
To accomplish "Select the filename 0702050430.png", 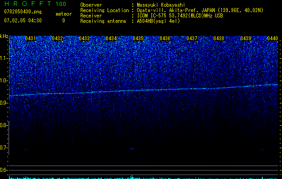I will point(23,12).
